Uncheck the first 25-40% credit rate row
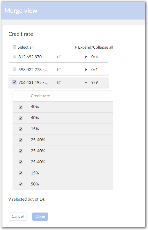This screenshot has width=148, height=230. [21, 140]
